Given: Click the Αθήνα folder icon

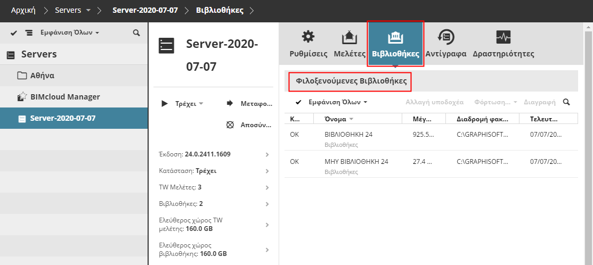Looking at the screenshot, I should click(x=22, y=76).
